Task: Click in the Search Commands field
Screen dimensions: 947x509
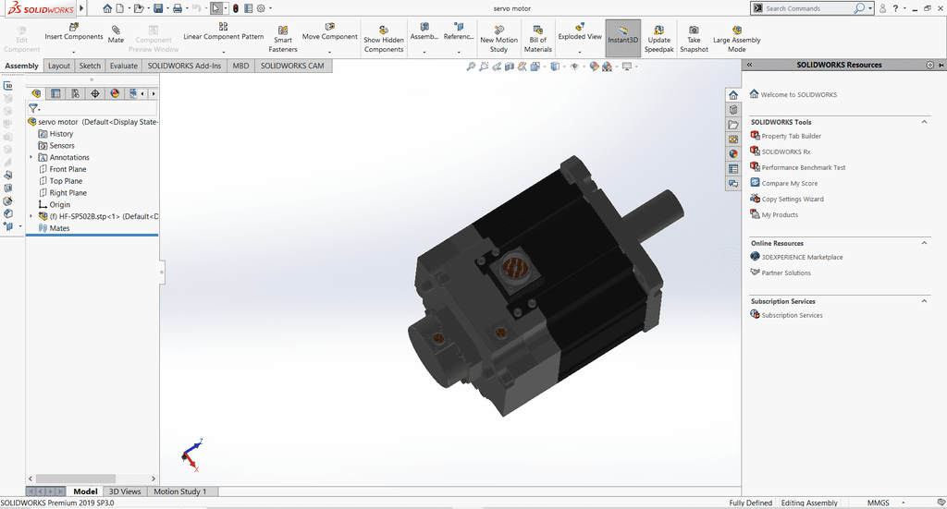Action: (808, 8)
